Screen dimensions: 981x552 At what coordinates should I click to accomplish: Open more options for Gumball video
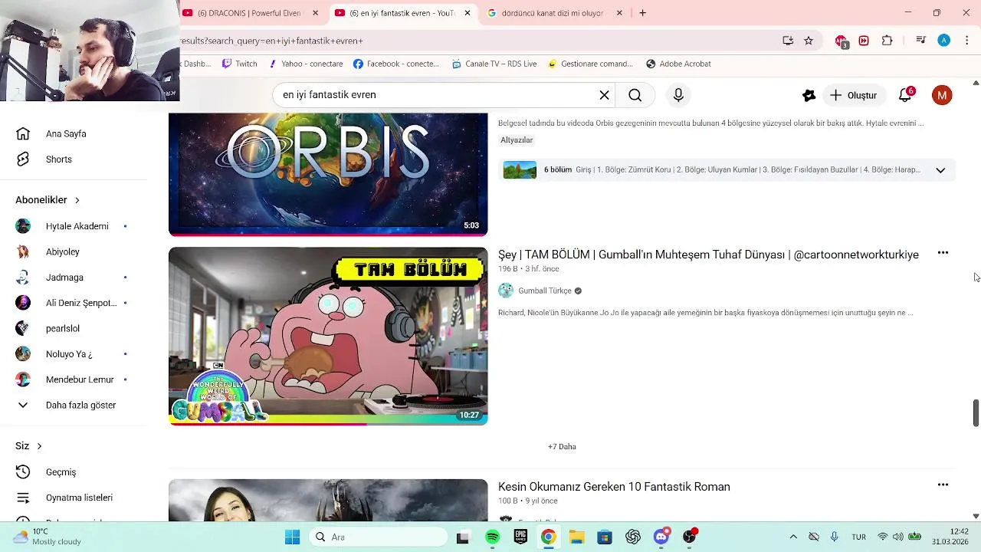pos(943,253)
